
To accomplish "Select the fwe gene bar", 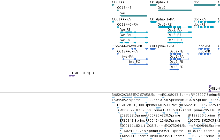I will pos(133,16).
